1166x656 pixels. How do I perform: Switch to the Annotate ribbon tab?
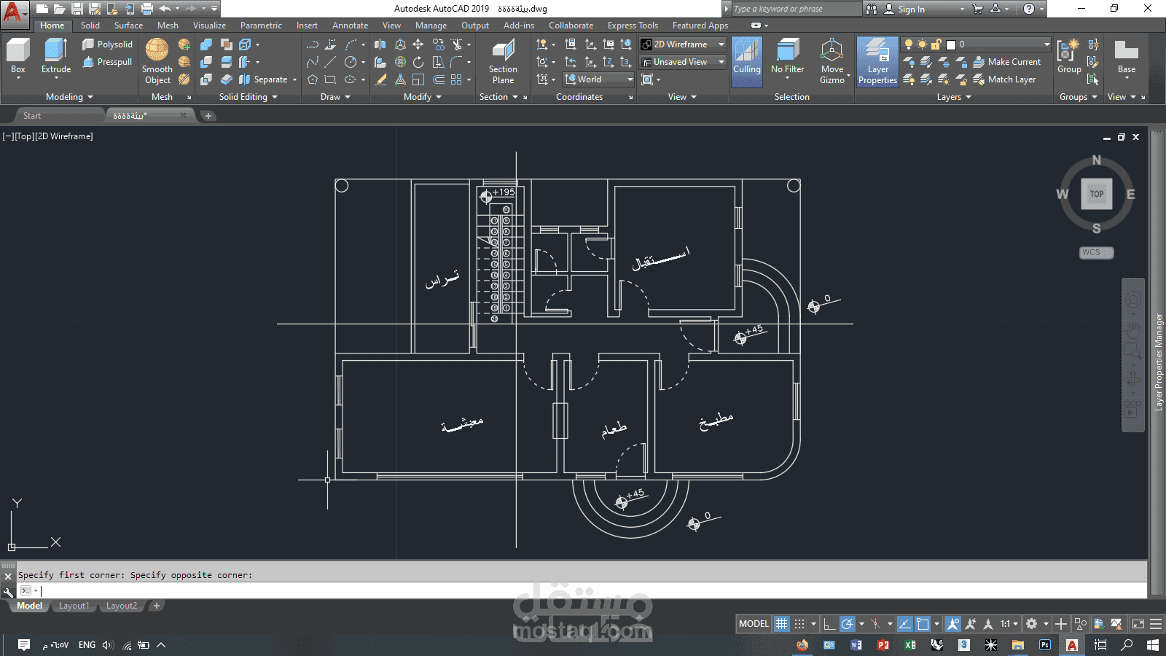click(x=351, y=26)
